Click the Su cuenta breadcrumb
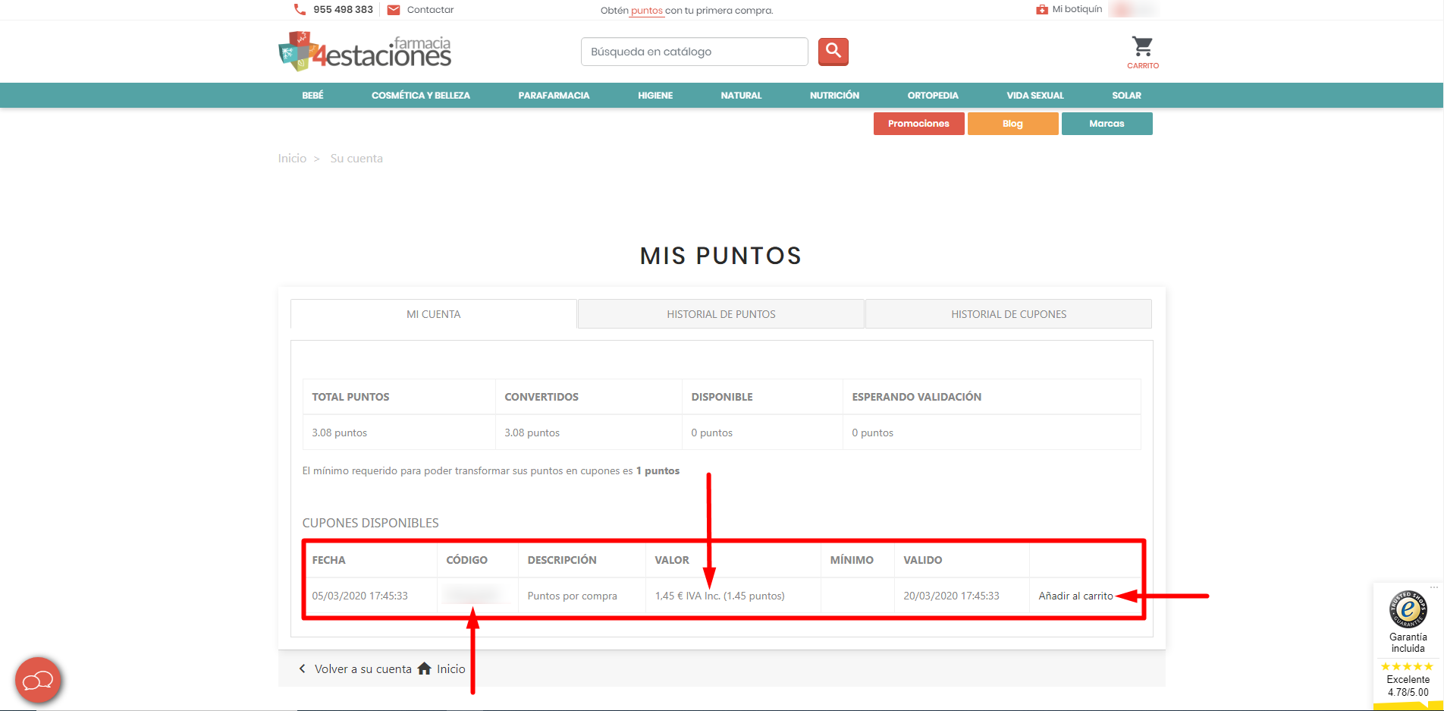1444x711 pixels. coord(356,159)
